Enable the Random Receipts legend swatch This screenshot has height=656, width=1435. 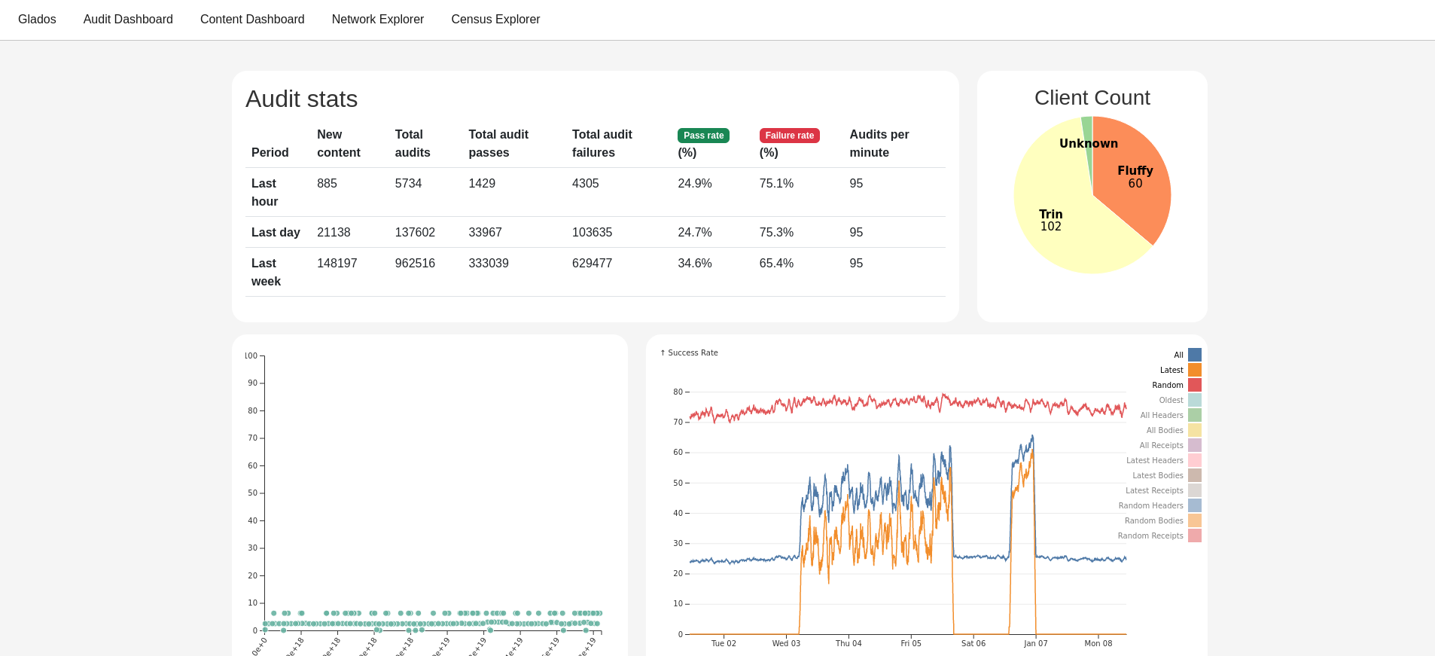click(1195, 535)
